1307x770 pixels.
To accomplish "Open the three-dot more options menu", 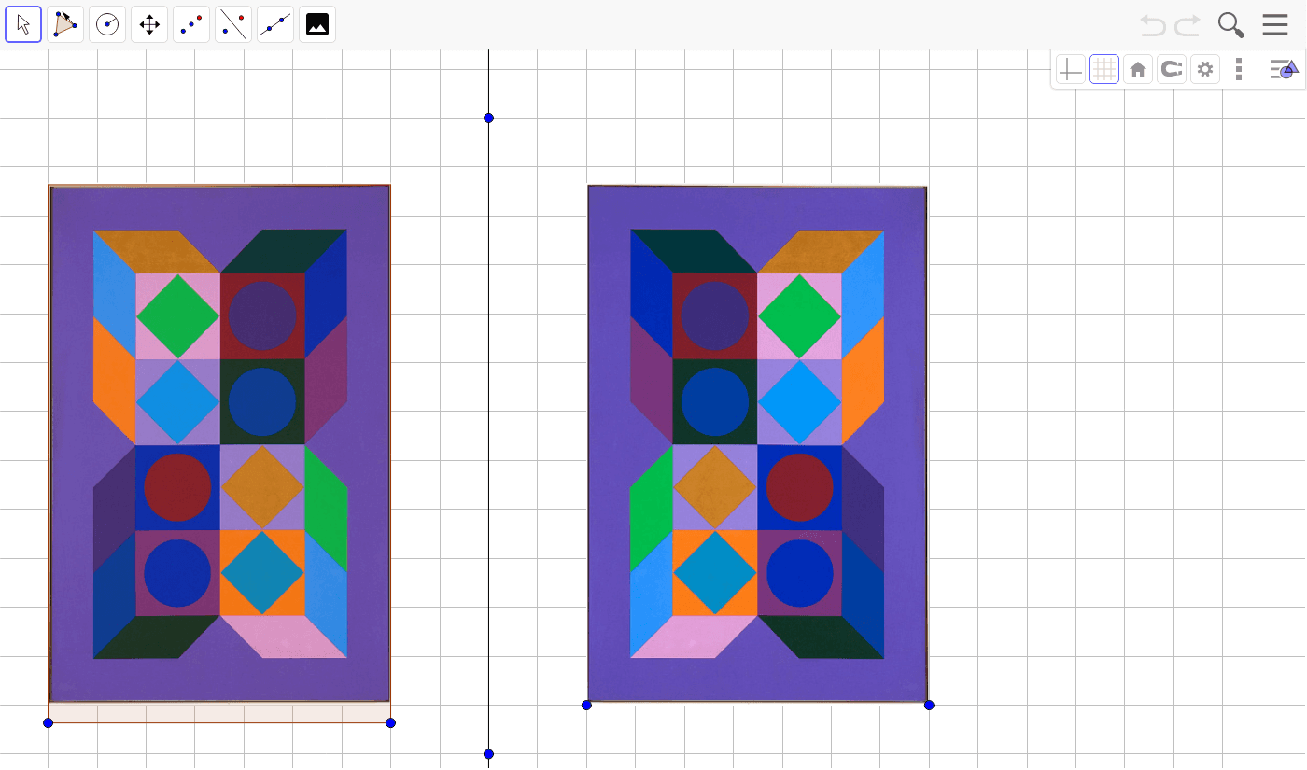I will [1239, 69].
